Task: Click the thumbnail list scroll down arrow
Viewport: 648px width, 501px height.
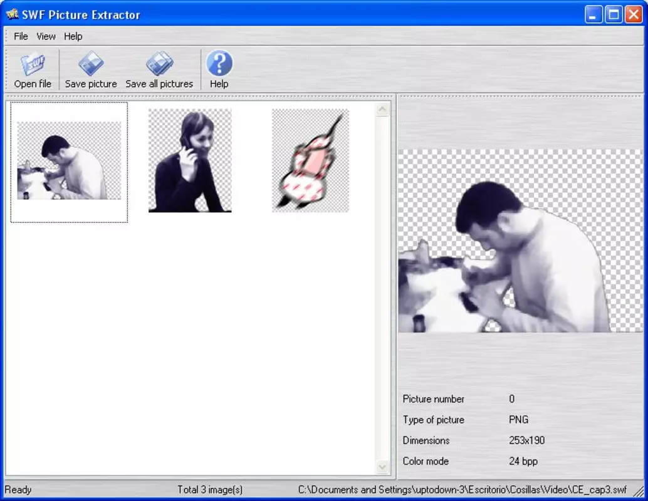Action: click(x=382, y=467)
